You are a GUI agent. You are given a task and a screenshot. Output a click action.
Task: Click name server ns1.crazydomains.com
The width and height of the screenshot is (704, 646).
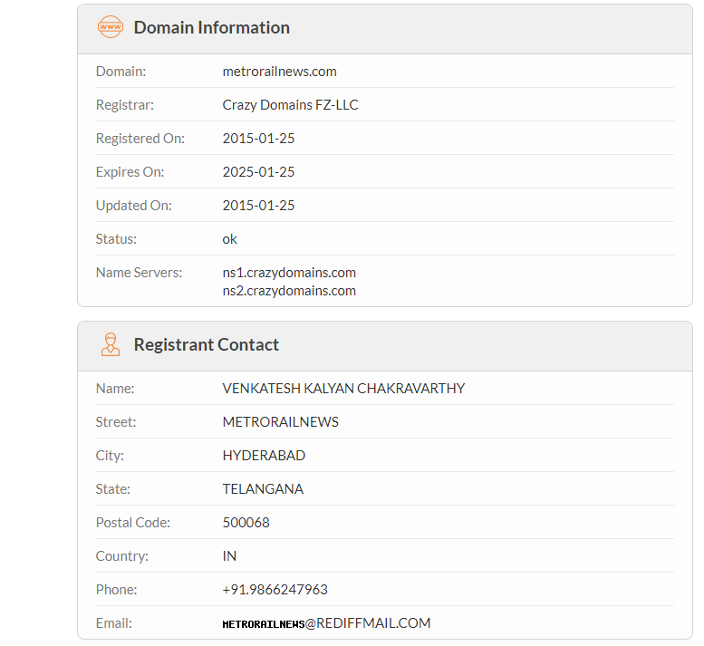(289, 273)
